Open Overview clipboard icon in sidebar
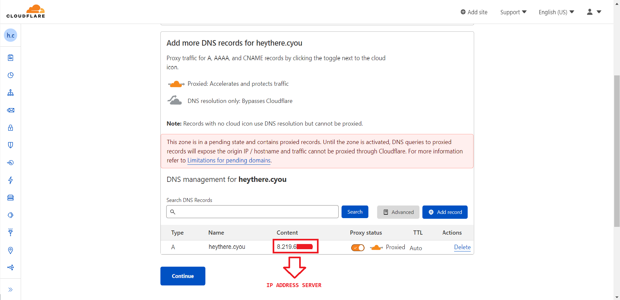The image size is (620, 300). coord(10,58)
